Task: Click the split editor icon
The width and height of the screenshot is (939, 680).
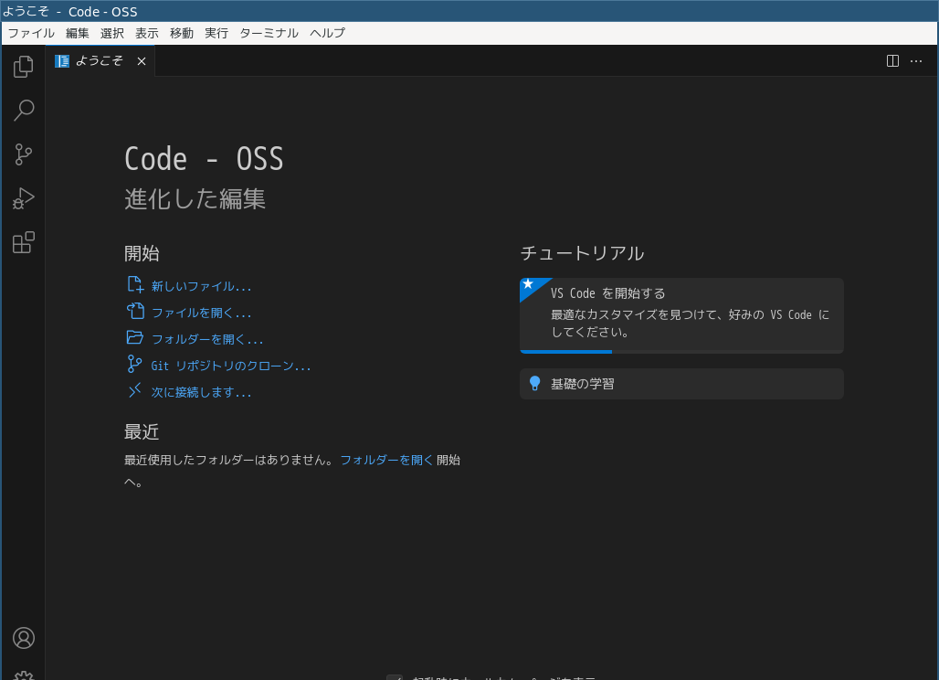Action: pos(892,61)
